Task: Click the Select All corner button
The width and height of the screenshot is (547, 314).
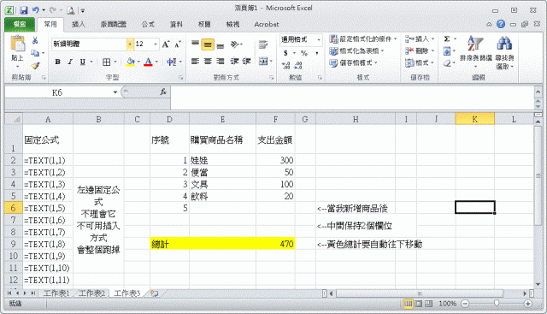Action: (x=14, y=119)
